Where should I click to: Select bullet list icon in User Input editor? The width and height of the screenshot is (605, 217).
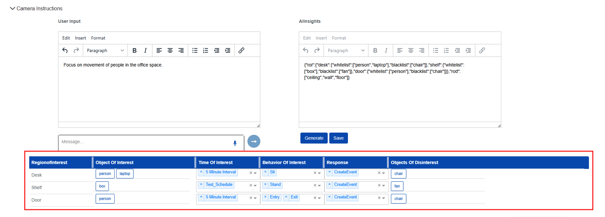pyautogui.click(x=195, y=51)
